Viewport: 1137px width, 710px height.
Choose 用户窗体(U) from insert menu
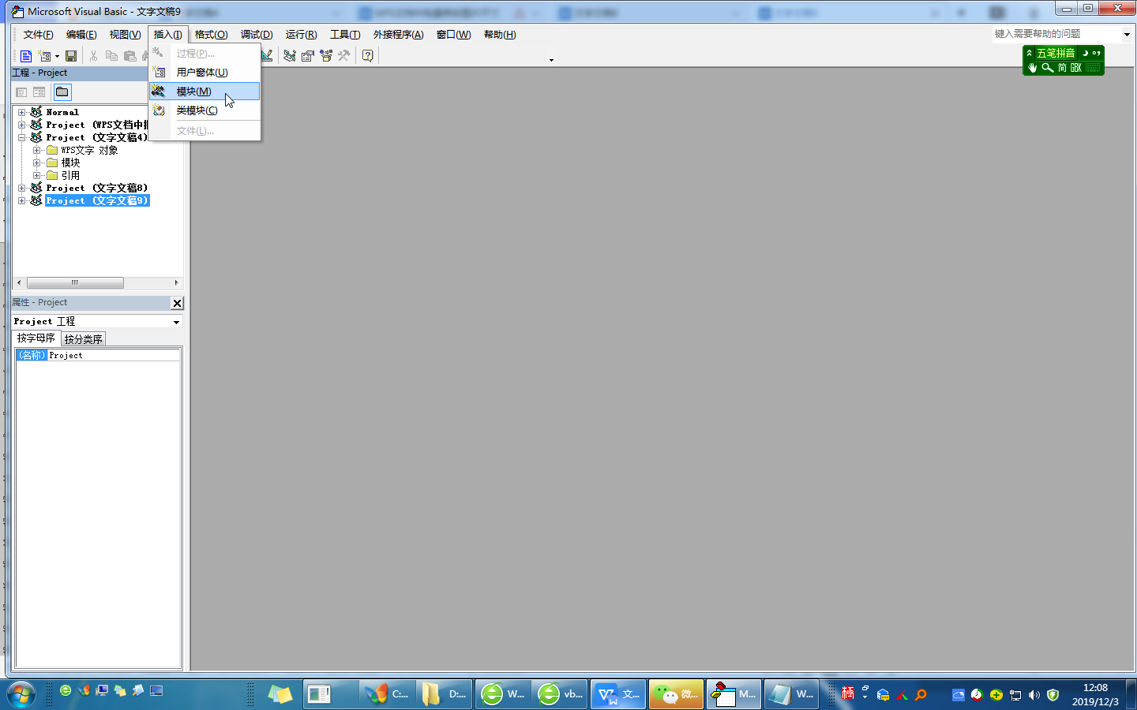pos(205,73)
